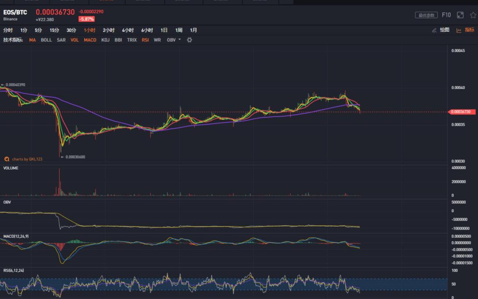478x299 pixels.
Task: Toggle the MA indicator off
Action: tap(33, 40)
